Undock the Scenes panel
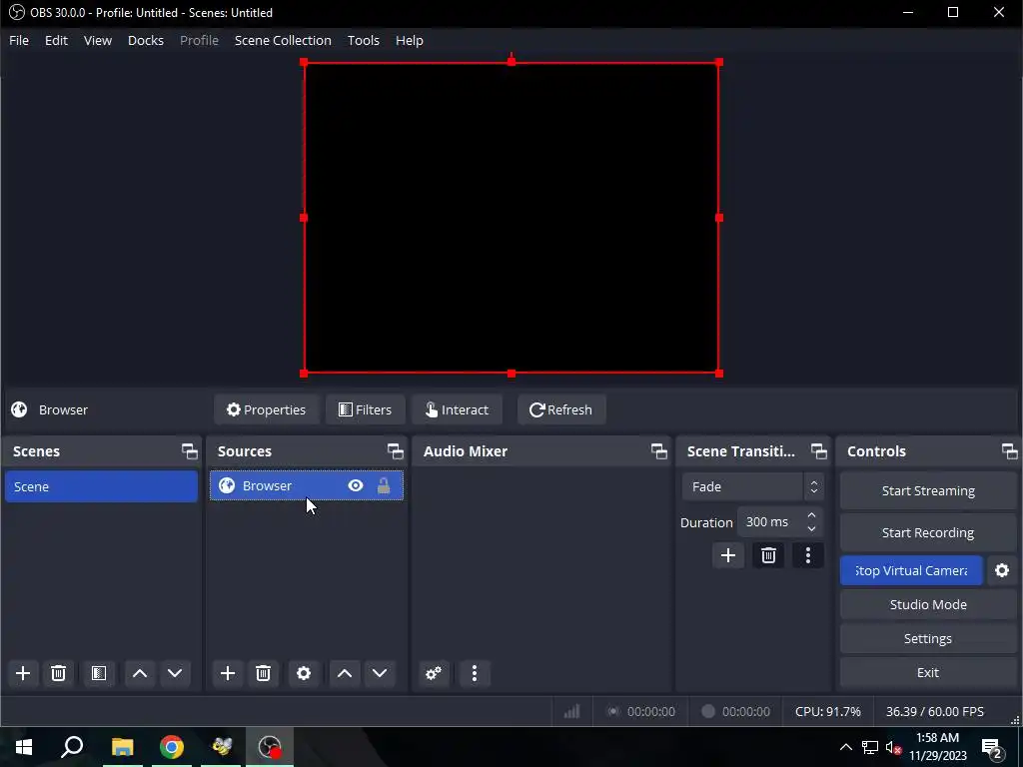Image resolution: width=1023 pixels, height=767 pixels. click(189, 451)
